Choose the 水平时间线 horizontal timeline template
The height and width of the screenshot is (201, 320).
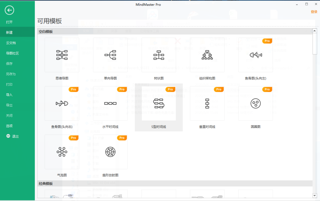pyautogui.click(x=110, y=103)
